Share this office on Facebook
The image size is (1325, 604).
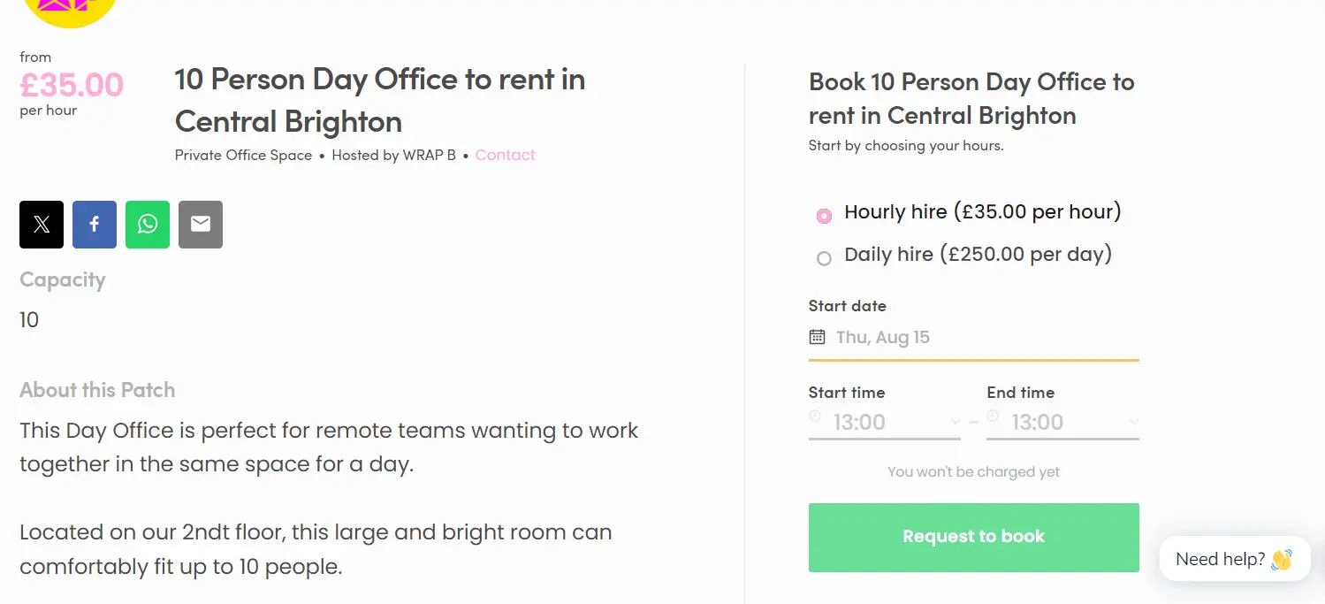pos(95,225)
